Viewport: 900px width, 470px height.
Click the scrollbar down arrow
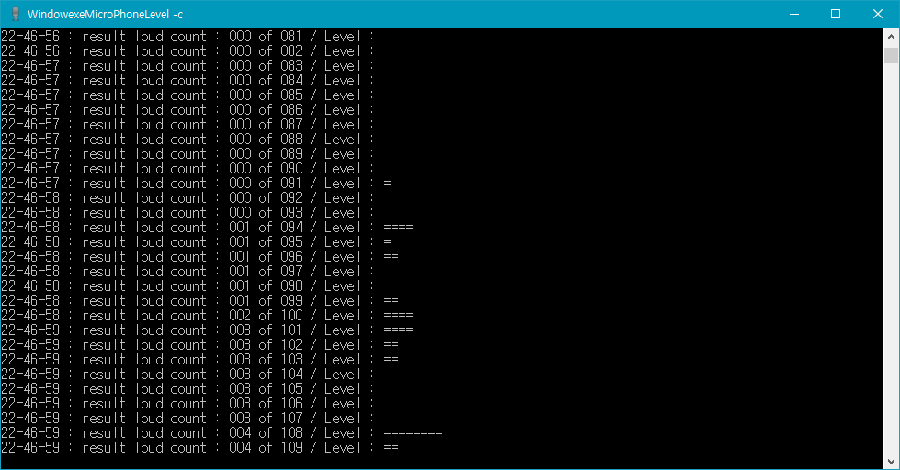[x=891, y=461]
